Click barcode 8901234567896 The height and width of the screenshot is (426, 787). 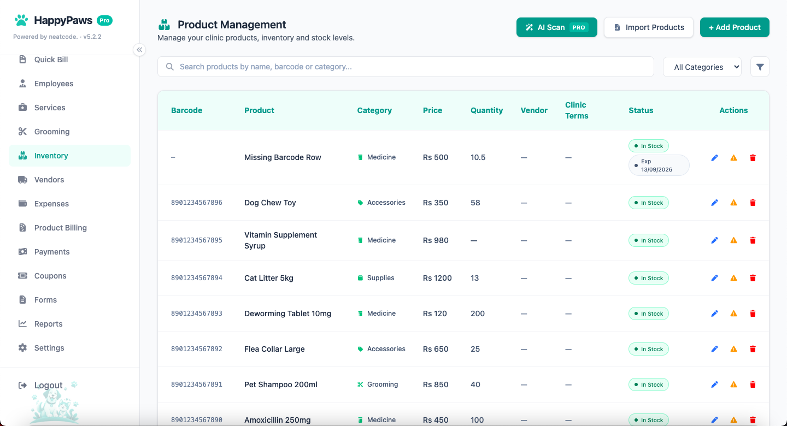(197, 203)
